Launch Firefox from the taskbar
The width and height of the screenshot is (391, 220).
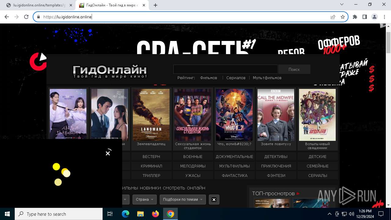(155, 214)
